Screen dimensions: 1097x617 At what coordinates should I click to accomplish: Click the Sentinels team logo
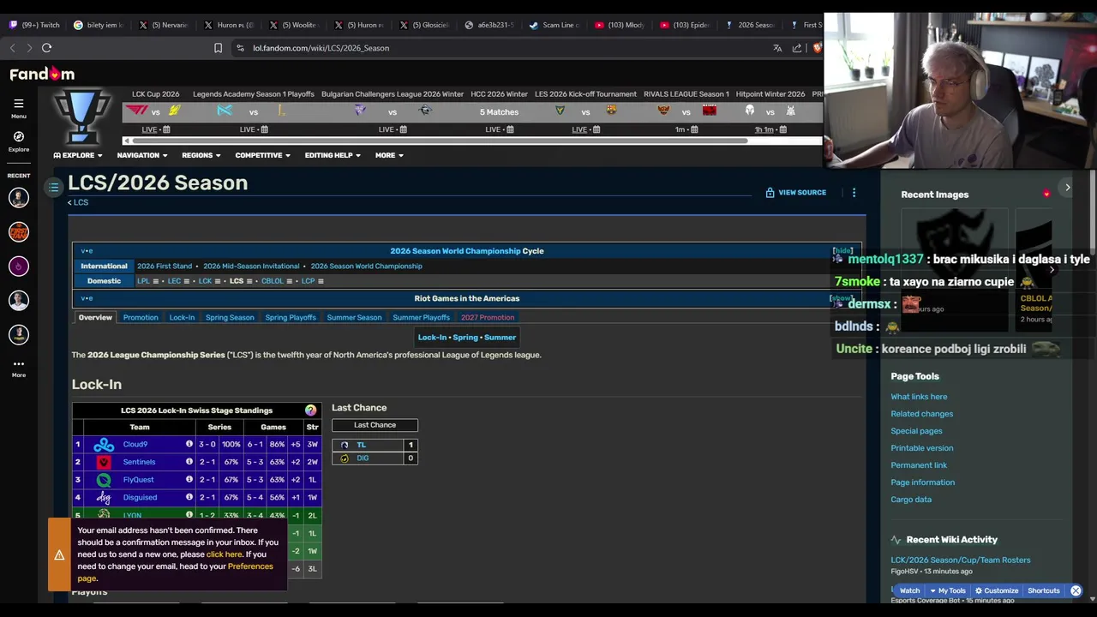(104, 462)
